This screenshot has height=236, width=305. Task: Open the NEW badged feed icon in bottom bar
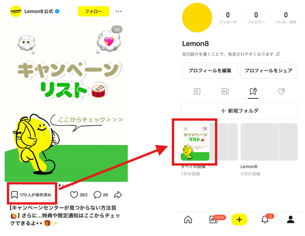(213, 220)
